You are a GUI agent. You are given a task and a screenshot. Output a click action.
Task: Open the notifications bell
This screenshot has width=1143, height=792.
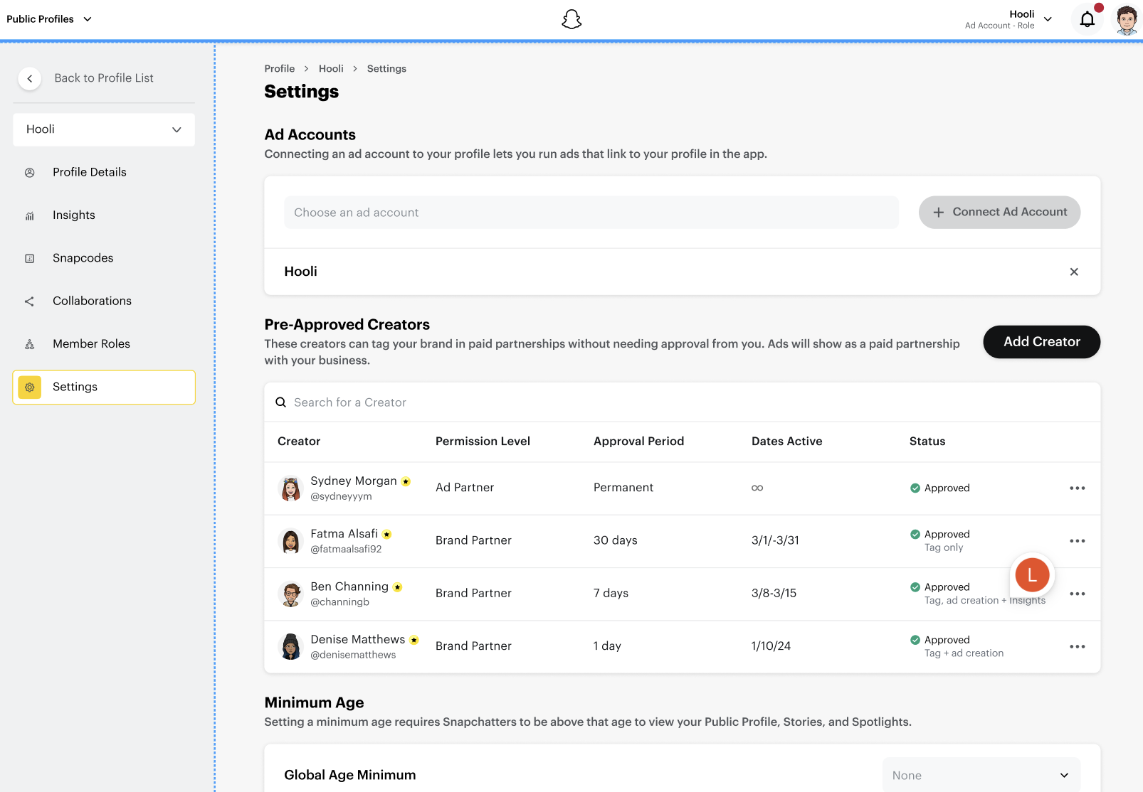pos(1087,19)
